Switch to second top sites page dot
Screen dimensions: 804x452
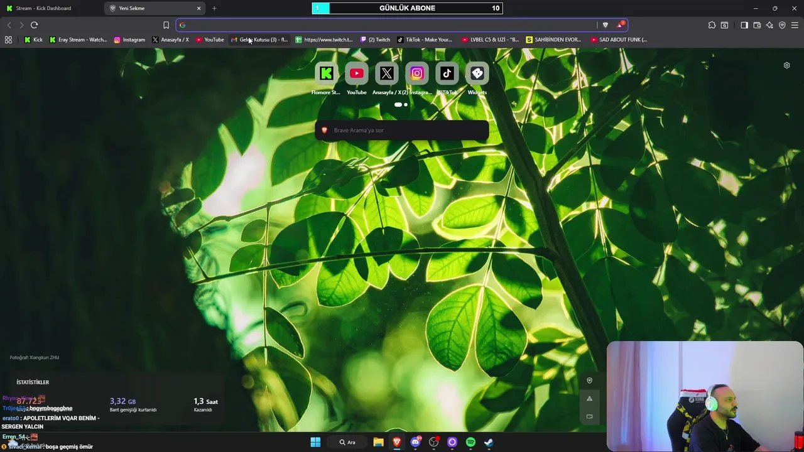coord(406,105)
